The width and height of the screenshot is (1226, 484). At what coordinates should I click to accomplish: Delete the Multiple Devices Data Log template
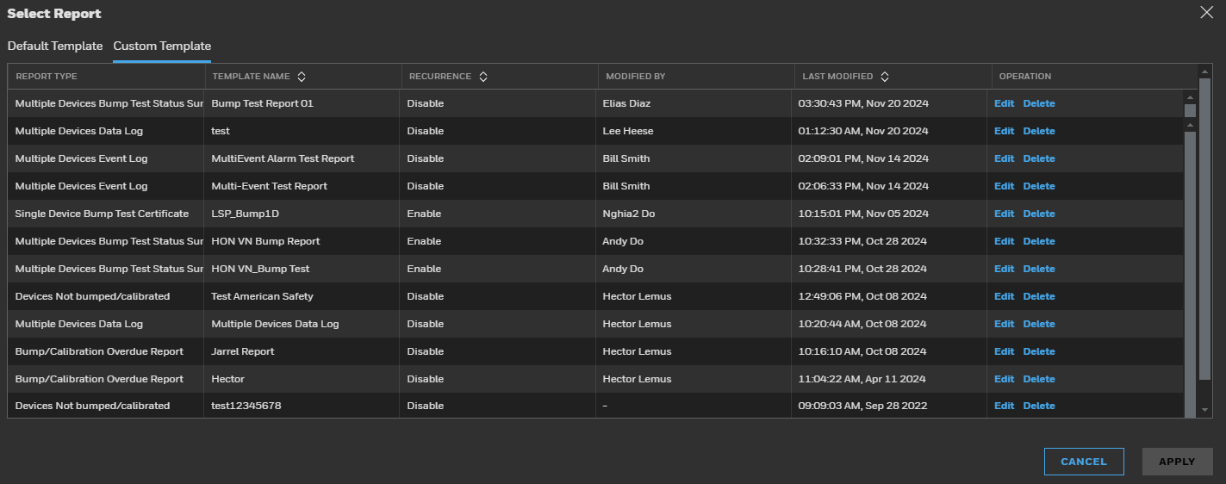pos(1039,324)
